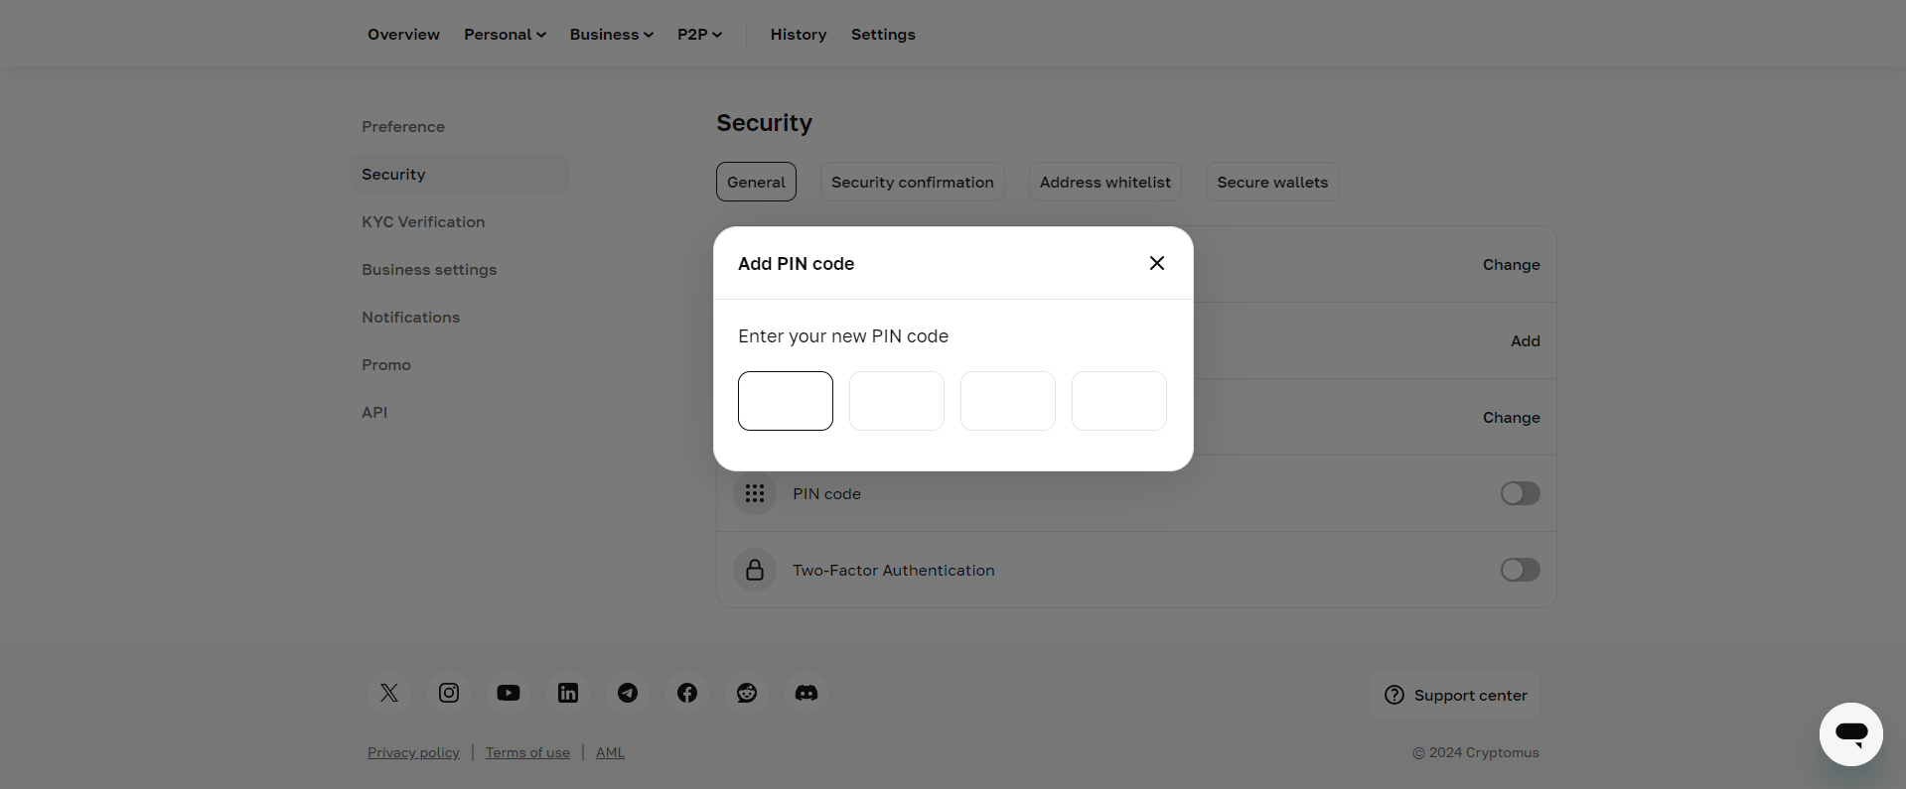Open the Instagram social icon
The height and width of the screenshot is (789, 1906).
[x=448, y=692]
